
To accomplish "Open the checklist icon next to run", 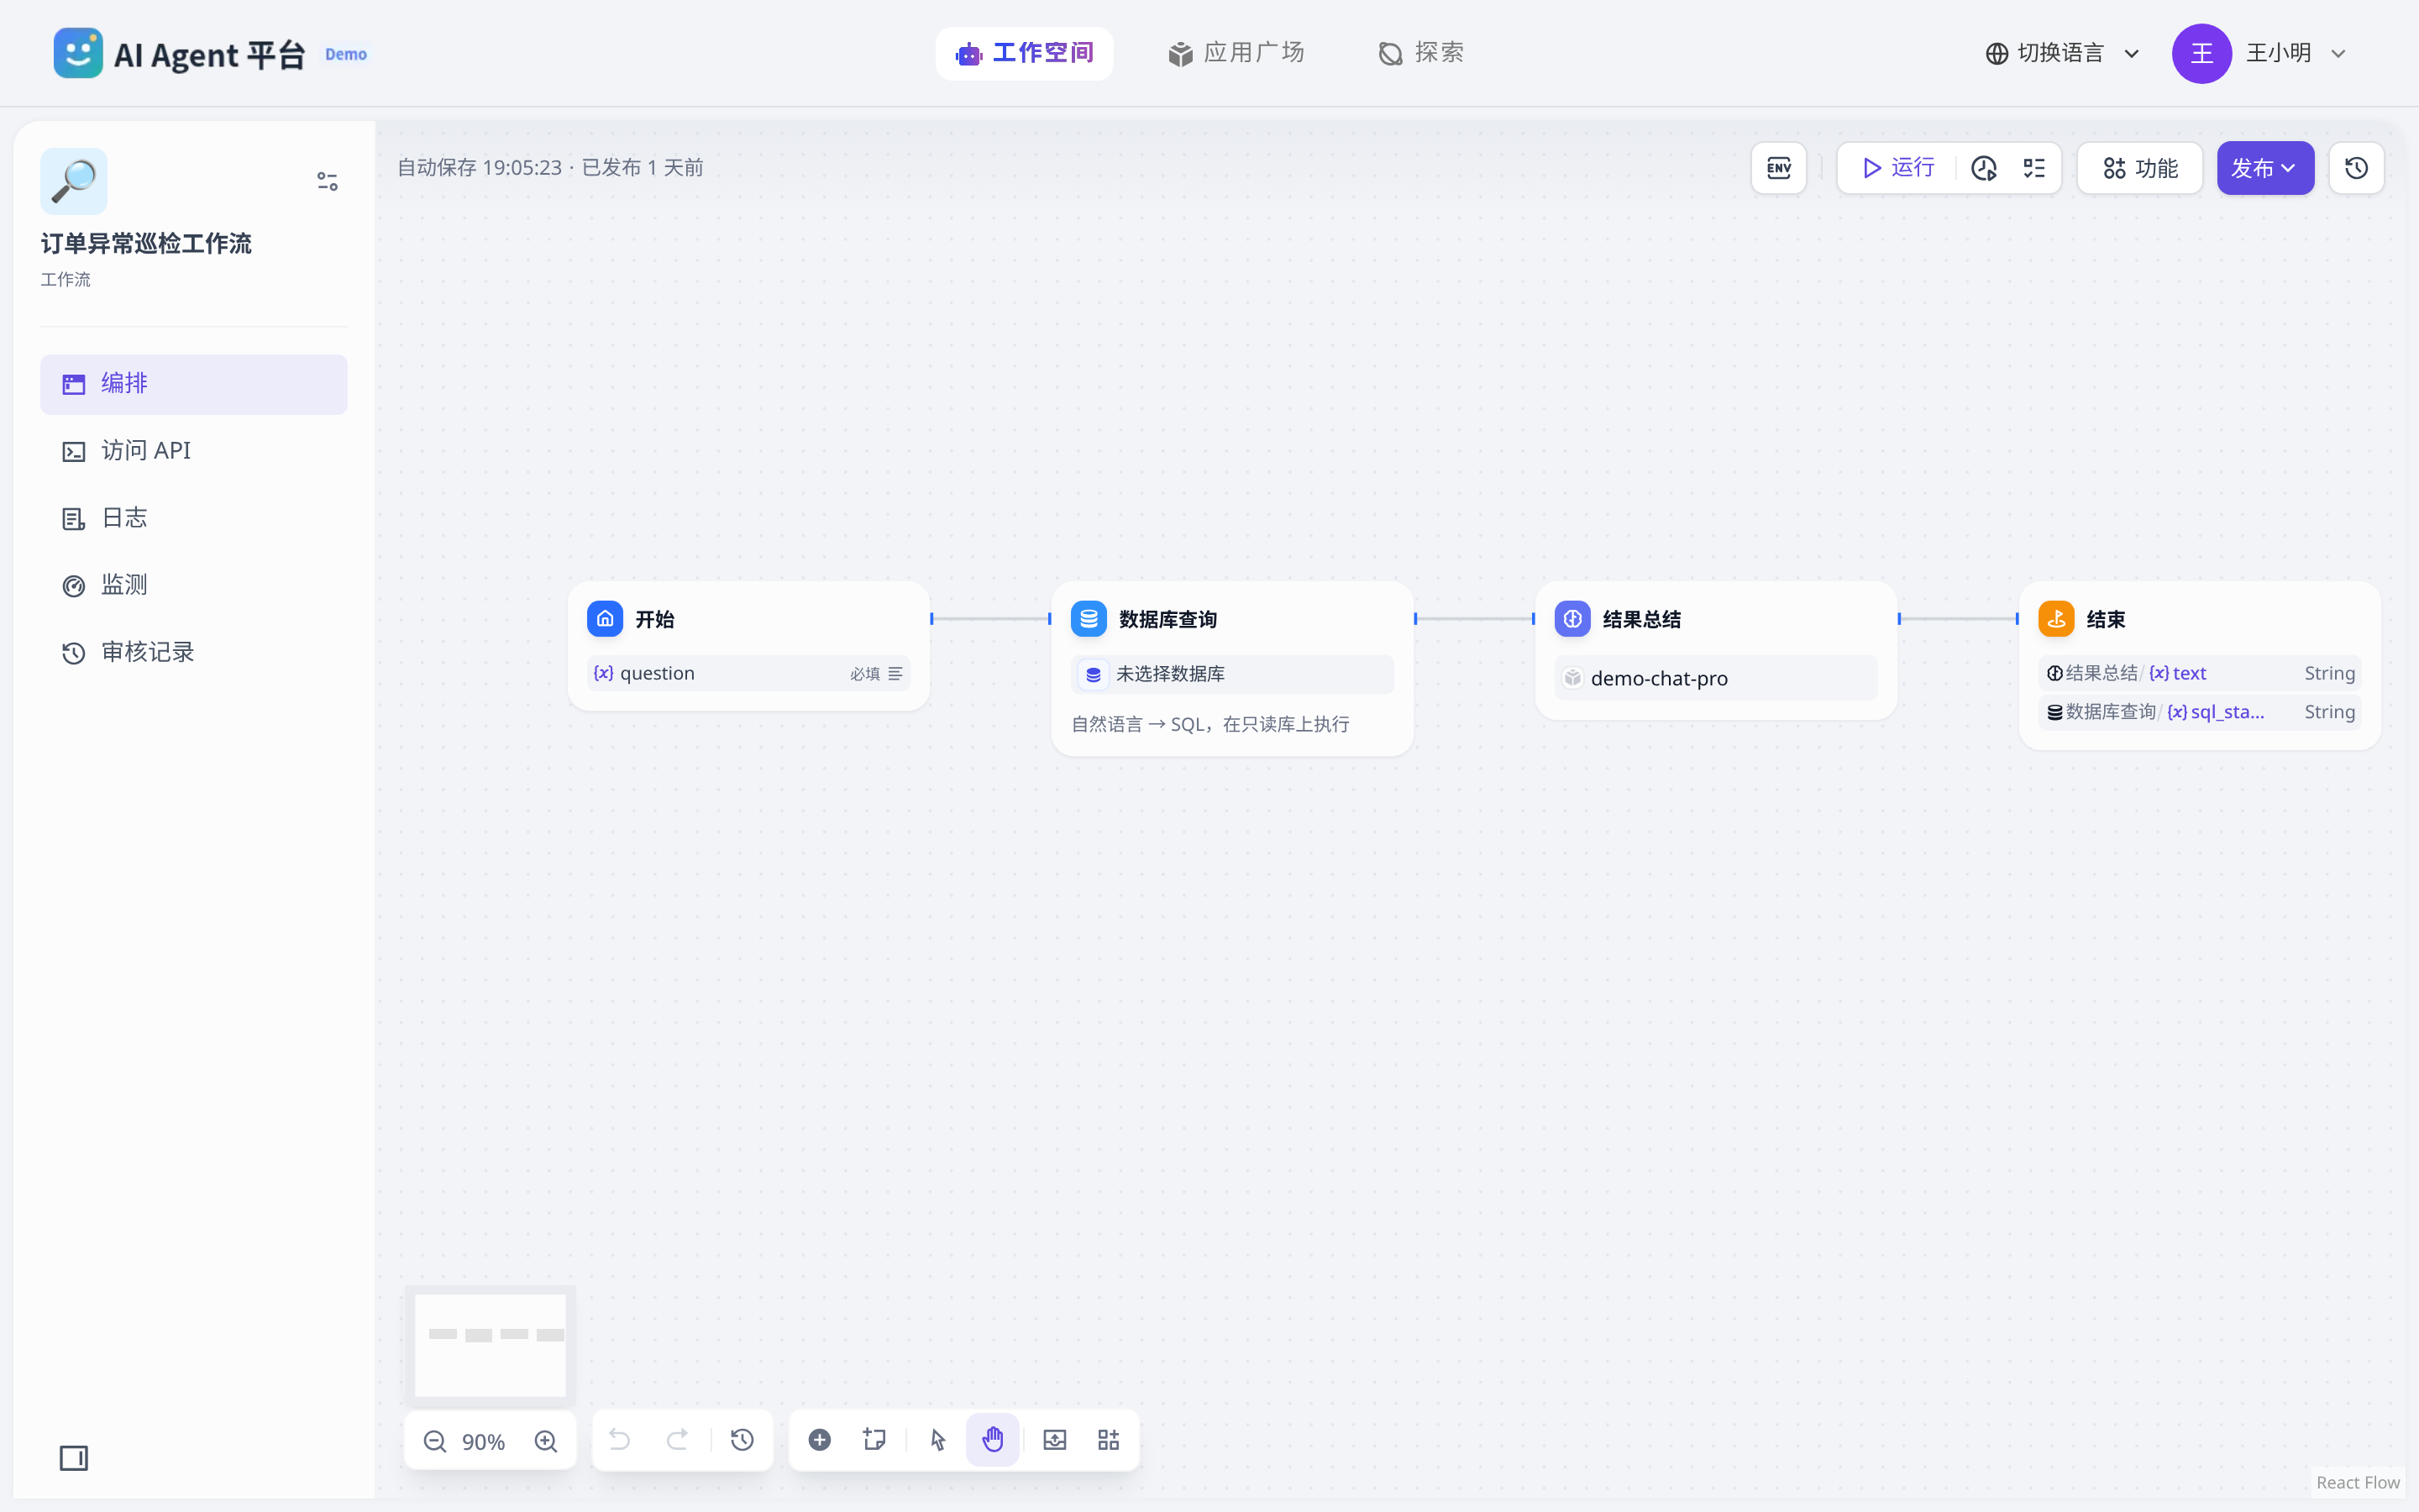I will pyautogui.click(x=2034, y=168).
